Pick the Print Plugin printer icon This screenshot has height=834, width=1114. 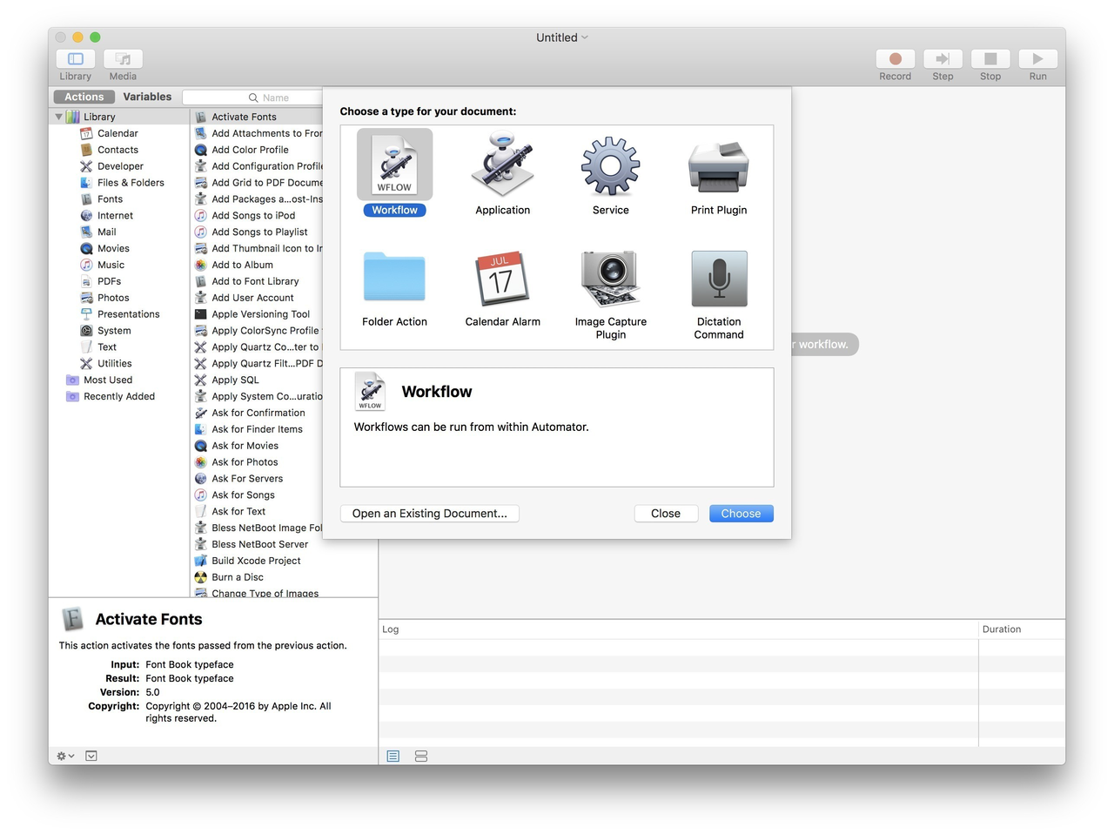(x=718, y=167)
